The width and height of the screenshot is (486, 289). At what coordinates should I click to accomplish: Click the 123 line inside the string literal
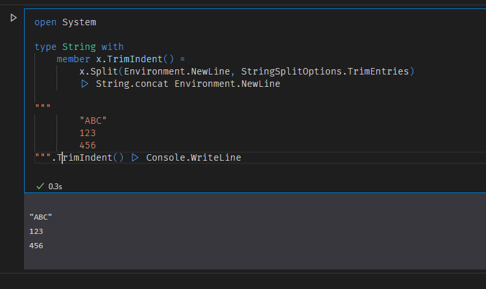pos(88,133)
